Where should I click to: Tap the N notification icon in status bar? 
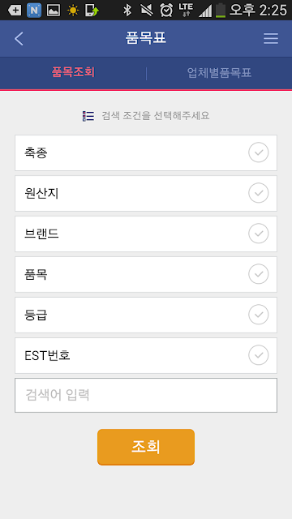tap(34, 11)
